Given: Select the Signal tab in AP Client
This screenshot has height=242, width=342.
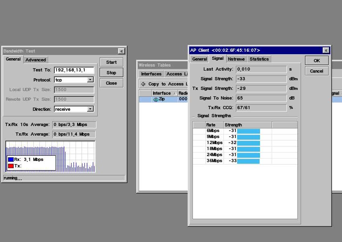Looking at the screenshot, I should [x=218, y=58].
